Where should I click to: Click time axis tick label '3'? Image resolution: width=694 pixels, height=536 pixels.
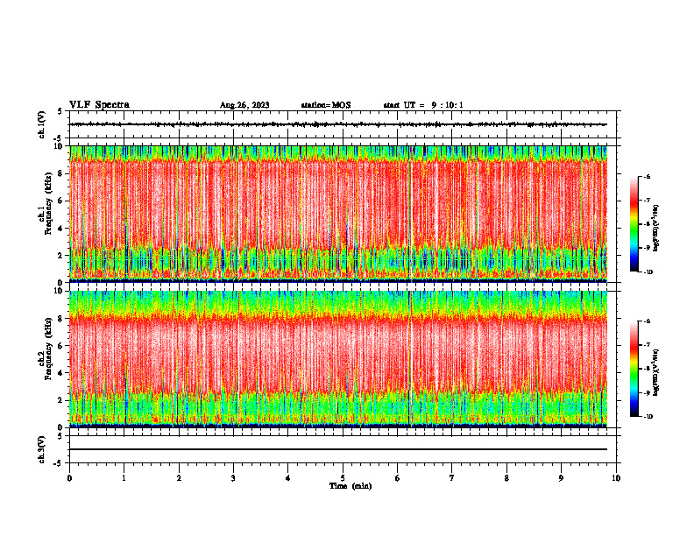233,478
